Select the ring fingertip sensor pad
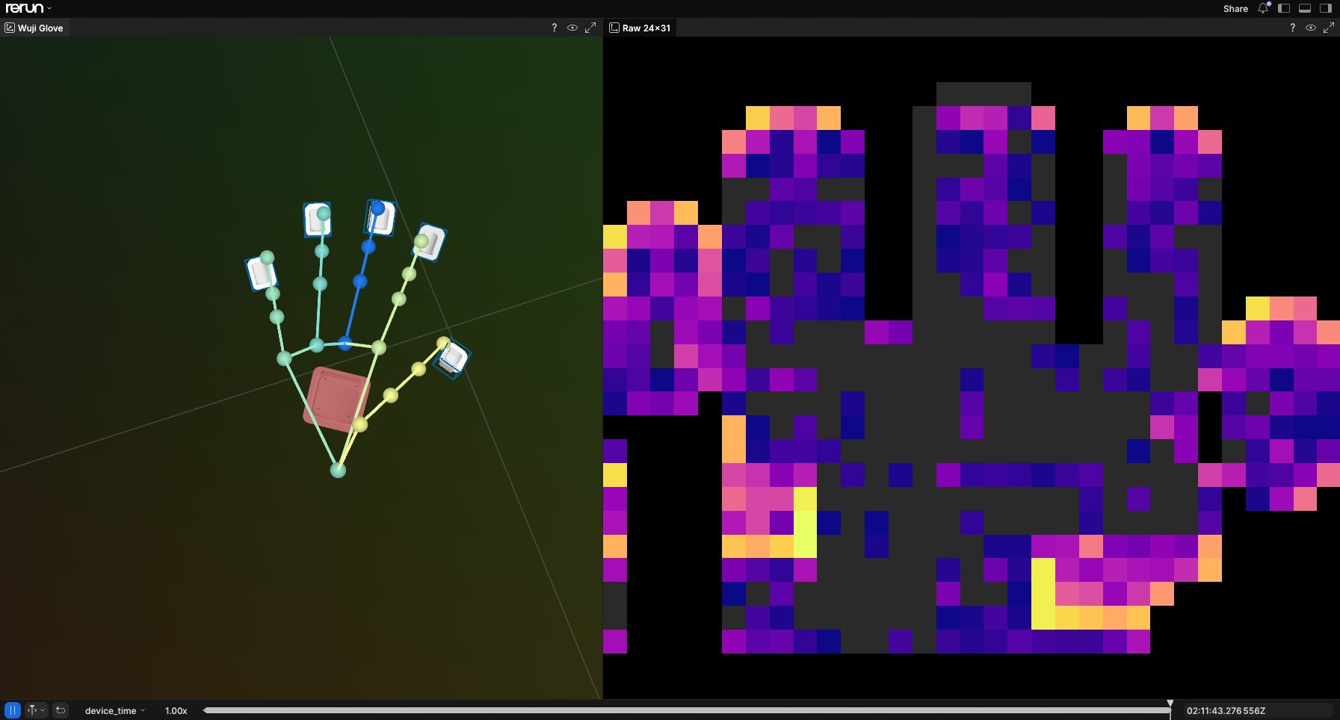 pyautogui.click(x=317, y=220)
